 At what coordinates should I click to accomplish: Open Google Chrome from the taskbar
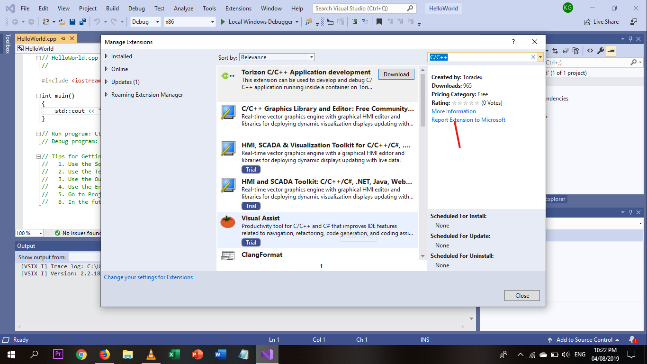coord(81,354)
